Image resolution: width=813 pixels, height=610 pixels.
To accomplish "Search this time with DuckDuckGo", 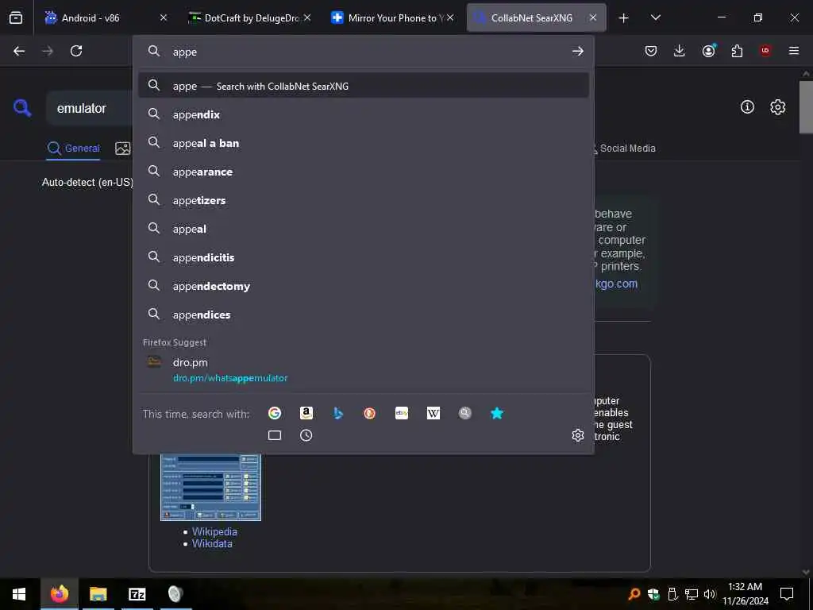I will pos(370,413).
